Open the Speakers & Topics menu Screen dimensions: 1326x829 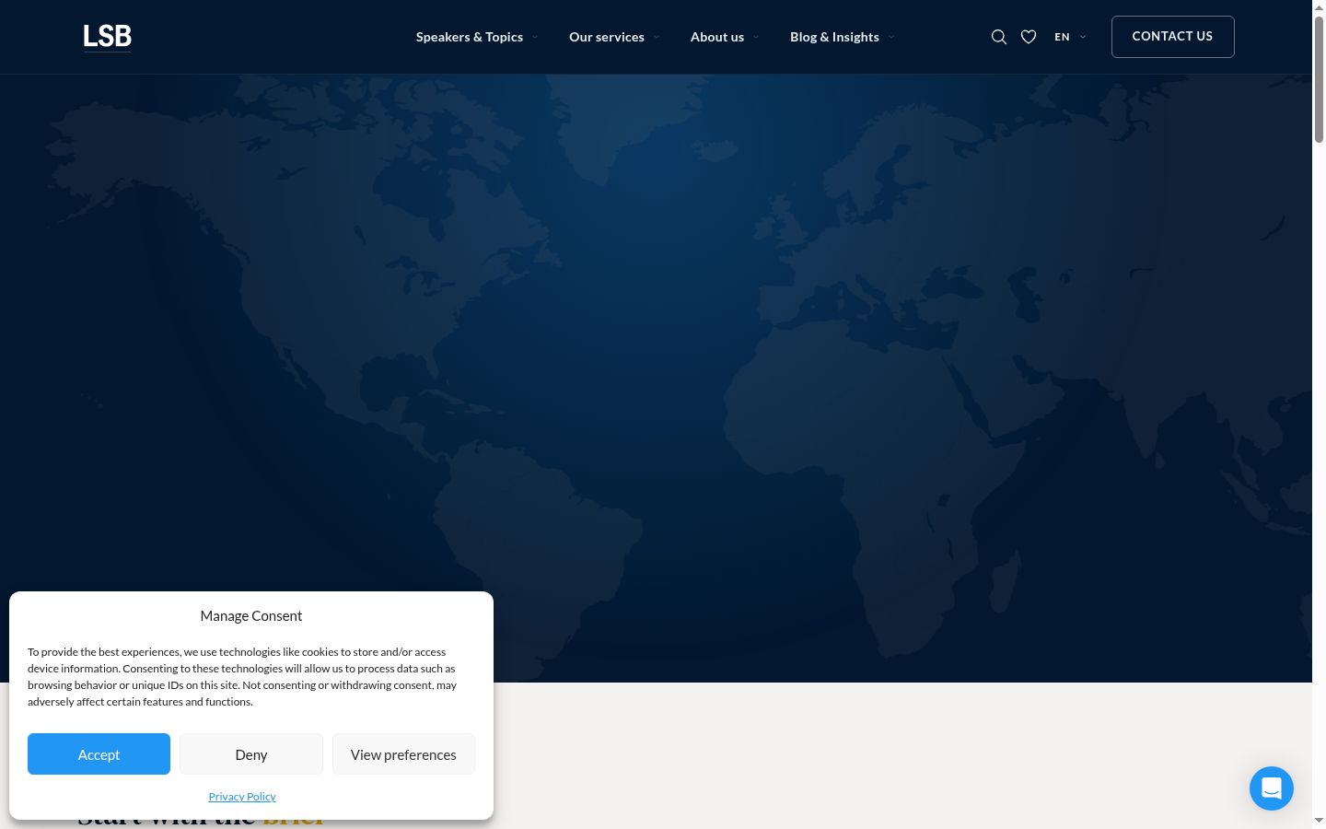point(470,37)
